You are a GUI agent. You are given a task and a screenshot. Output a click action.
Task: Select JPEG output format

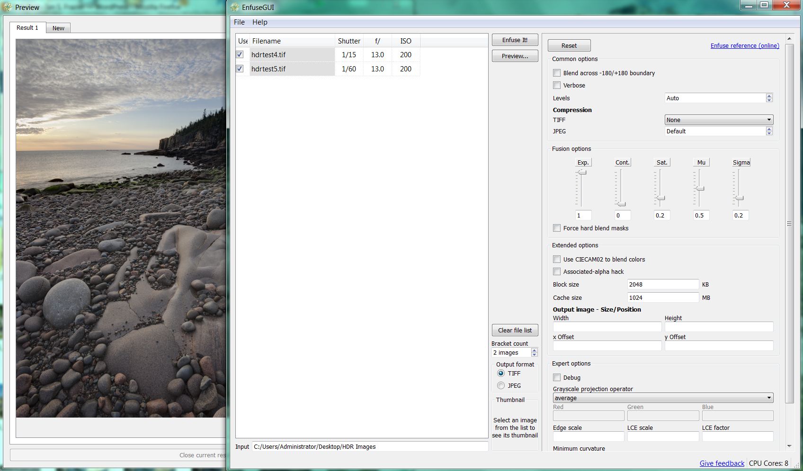[501, 386]
